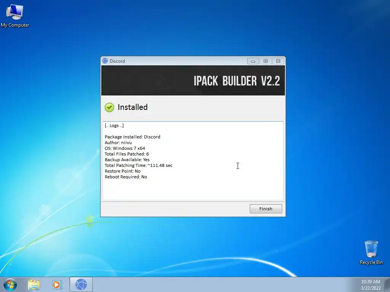Image resolution: width=390 pixels, height=292 pixels.
Task: Click the taskbar clock showing 10:39 AM
Action: tap(370, 282)
